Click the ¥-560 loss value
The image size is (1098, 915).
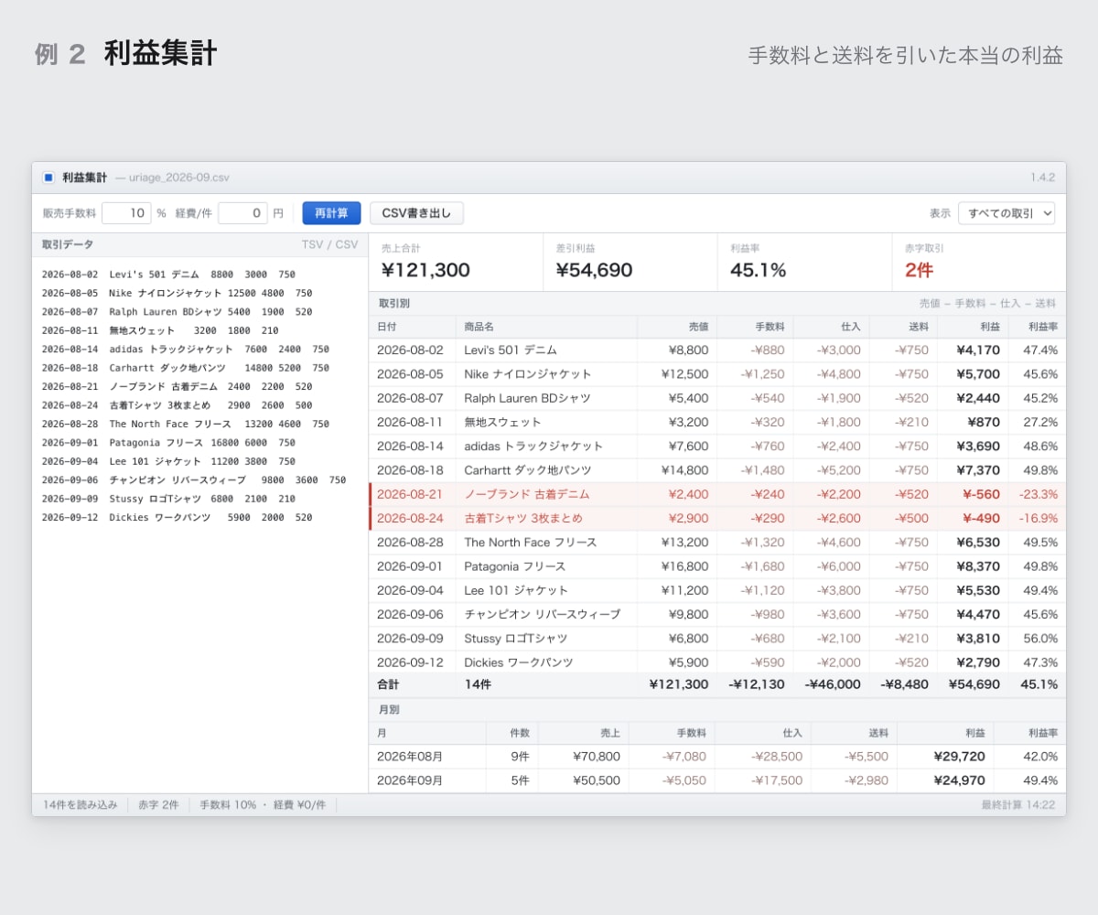pos(981,494)
